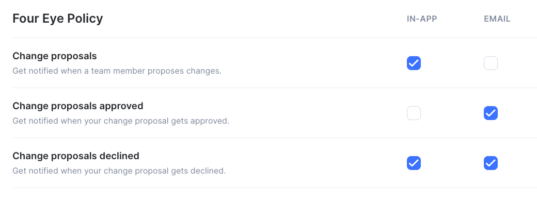This screenshot has height=204, width=537.
Task: Select the IN-APP column header
Action: pyautogui.click(x=422, y=19)
